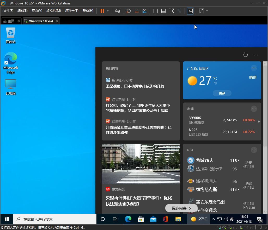This screenshot has width=268, height=230.
Task: Toggle the VMware sidebar library view
Action: point(156,11)
